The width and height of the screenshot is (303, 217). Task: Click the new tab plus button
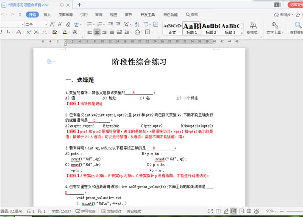[x=79, y=5]
